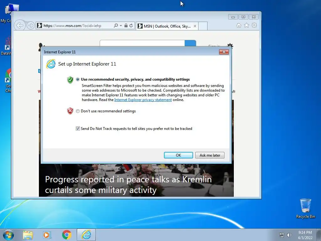Close the Internet Explorer 11 dialog

tap(224, 52)
